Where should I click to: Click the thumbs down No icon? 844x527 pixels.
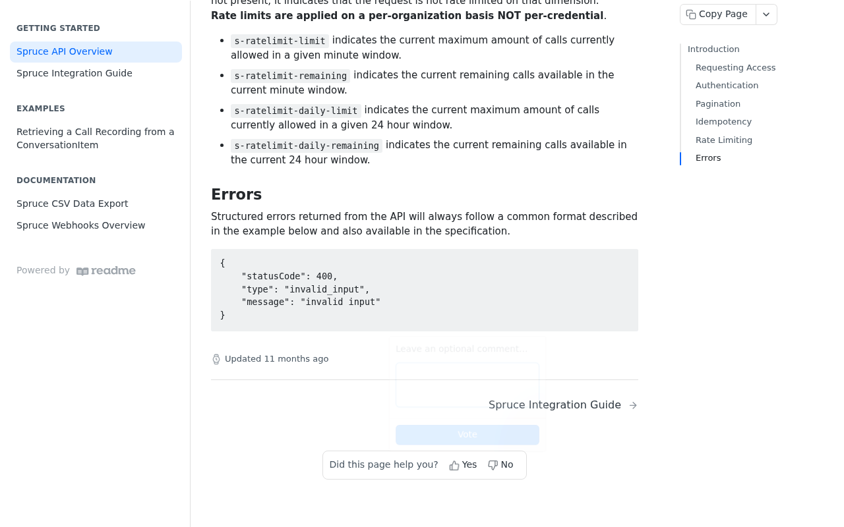click(x=493, y=466)
